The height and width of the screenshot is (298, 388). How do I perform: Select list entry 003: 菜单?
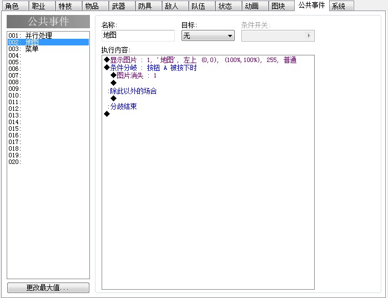48,49
